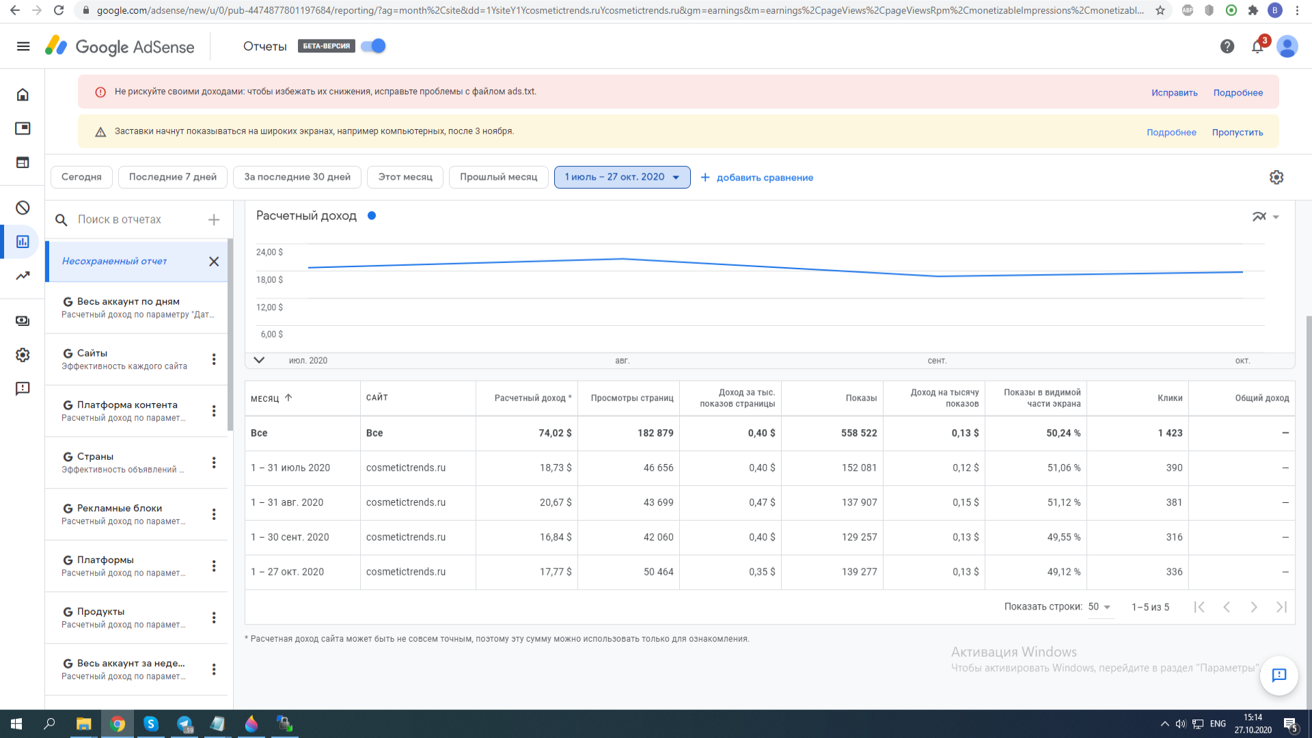Toggle the blue Расчетный доход series dot
Image resolution: width=1312 pixels, height=738 pixels.
(372, 216)
